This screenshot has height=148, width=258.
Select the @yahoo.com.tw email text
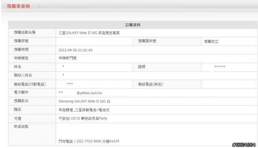[x=89, y=93]
